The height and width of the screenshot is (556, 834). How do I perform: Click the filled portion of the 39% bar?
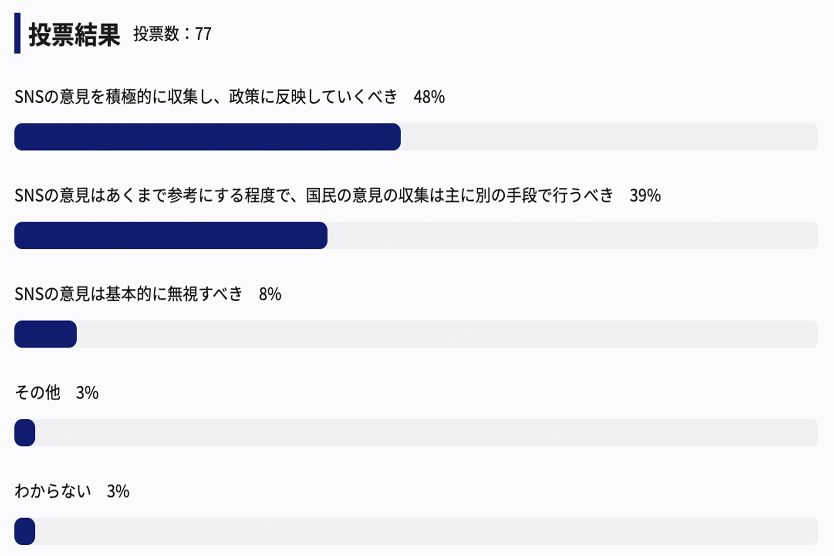(171, 235)
